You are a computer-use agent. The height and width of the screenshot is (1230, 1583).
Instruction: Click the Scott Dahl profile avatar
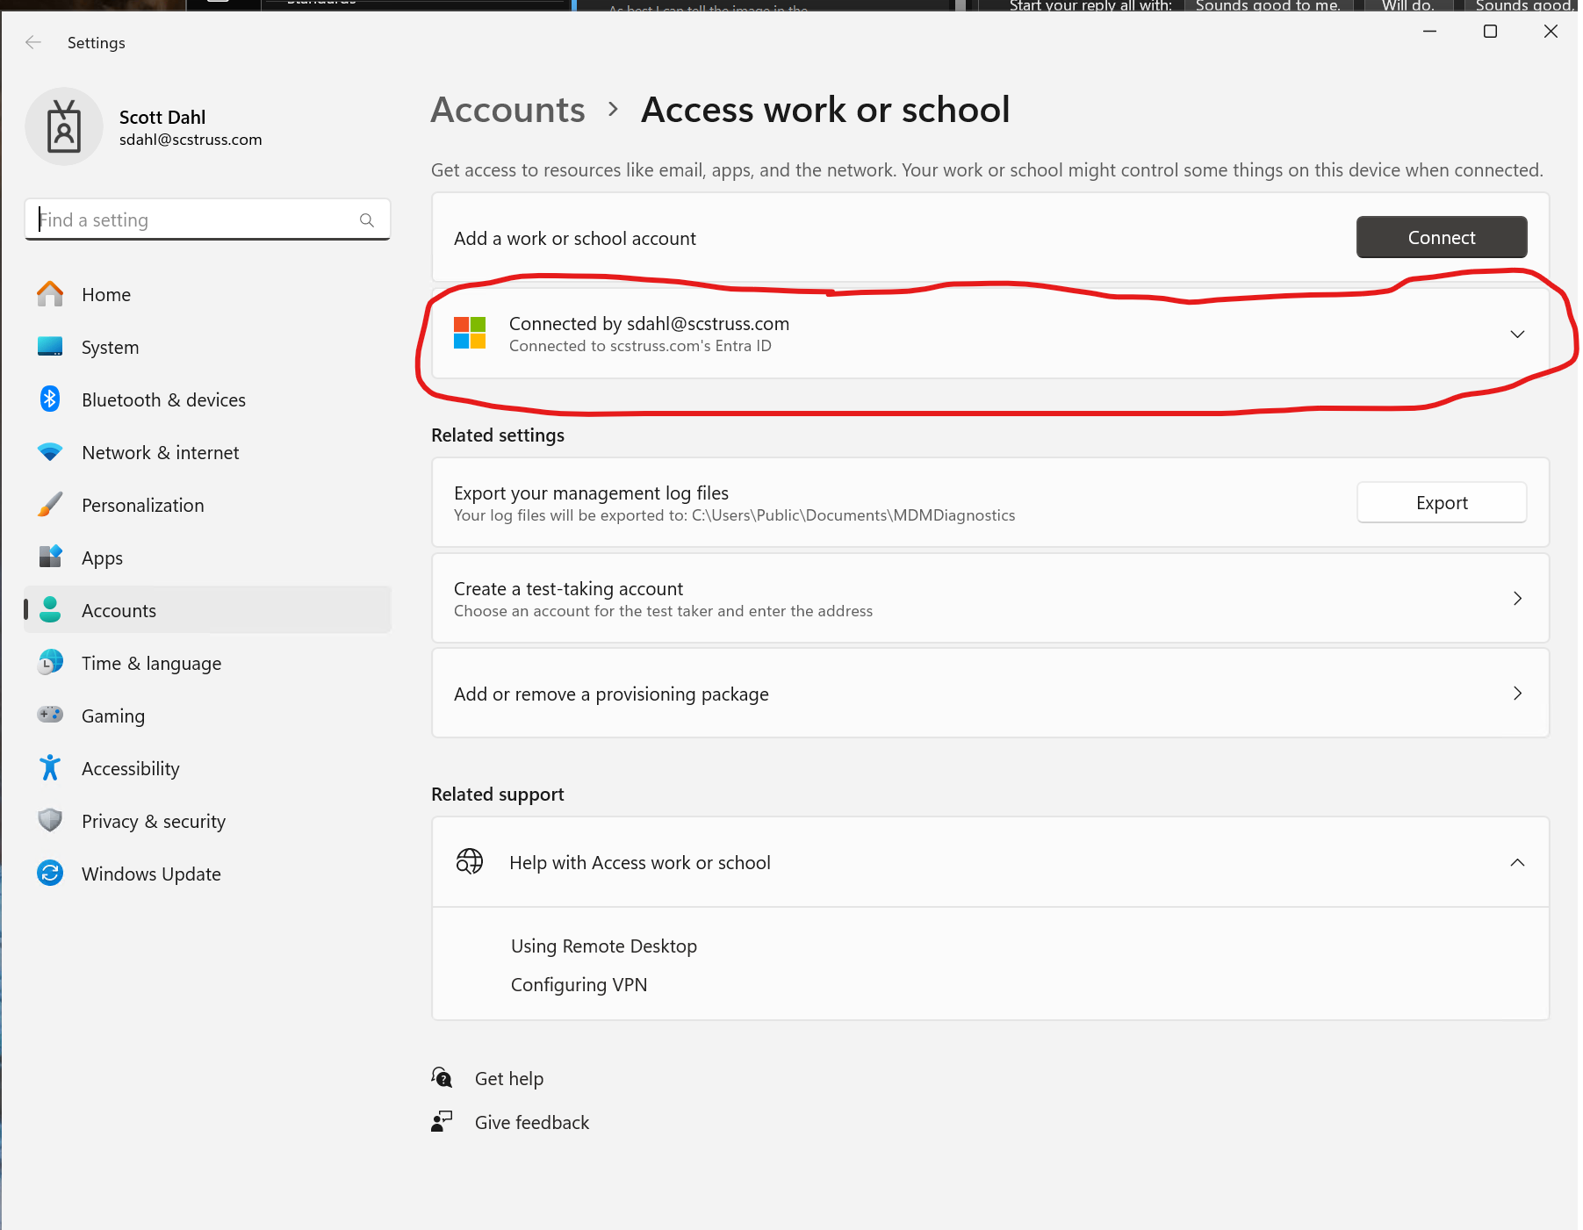(x=64, y=126)
